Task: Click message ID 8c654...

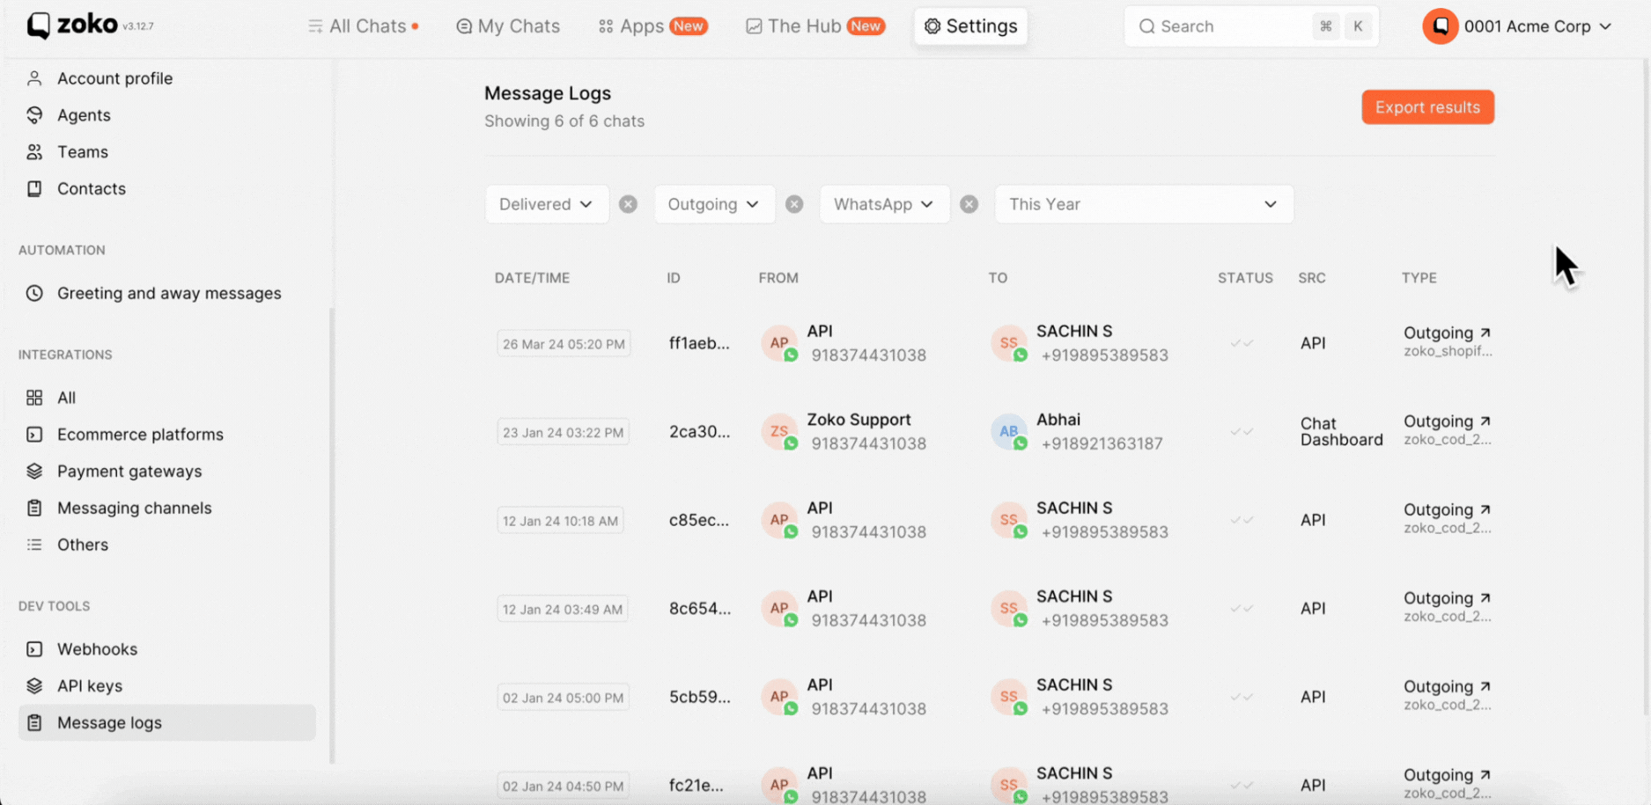Action: click(x=699, y=609)
